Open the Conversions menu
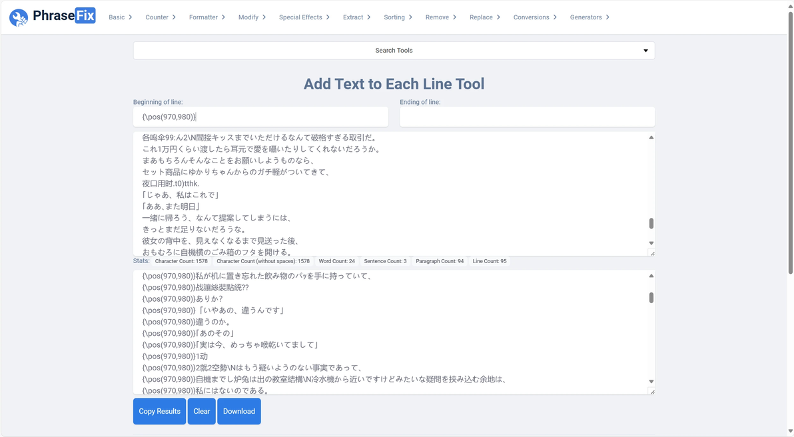This screenshot has width=794, height=437. coord(535,17)
